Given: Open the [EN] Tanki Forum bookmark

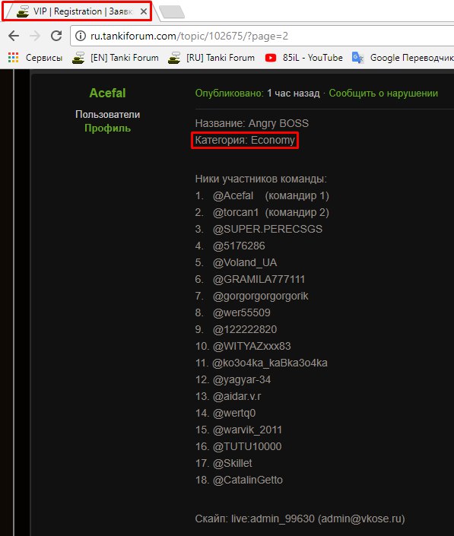Looking at the screenshot, I should pyautogui.click(x=116, y=58).
